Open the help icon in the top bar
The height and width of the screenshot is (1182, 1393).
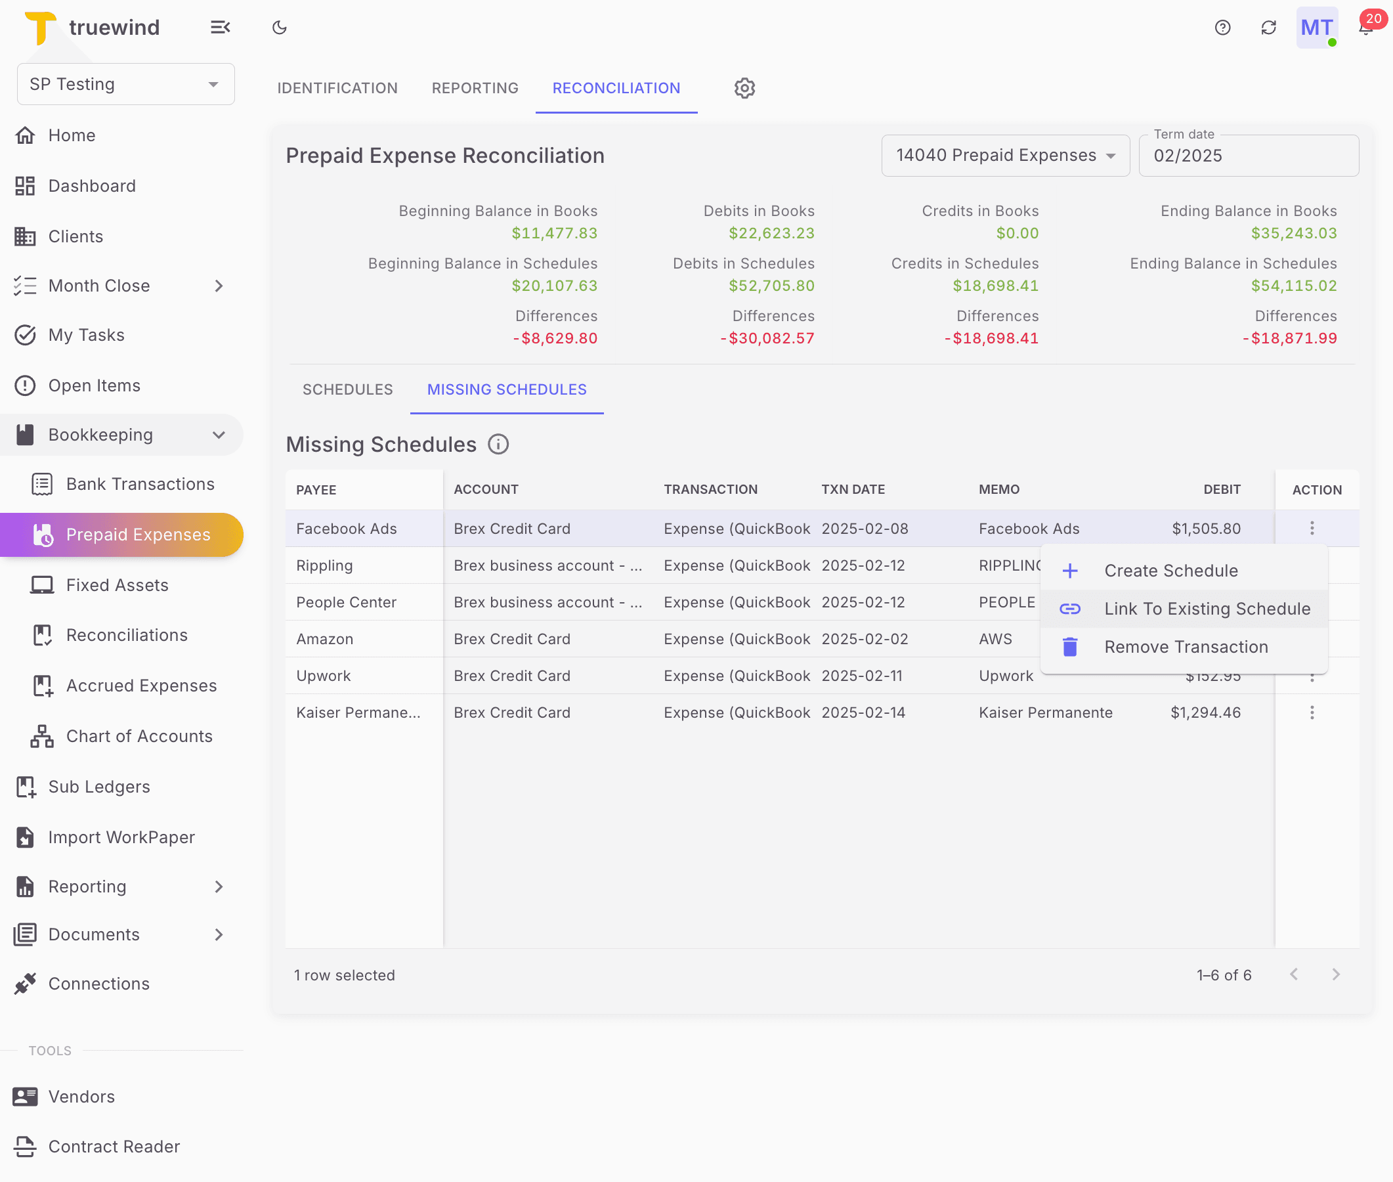[x=1222, y=28]
